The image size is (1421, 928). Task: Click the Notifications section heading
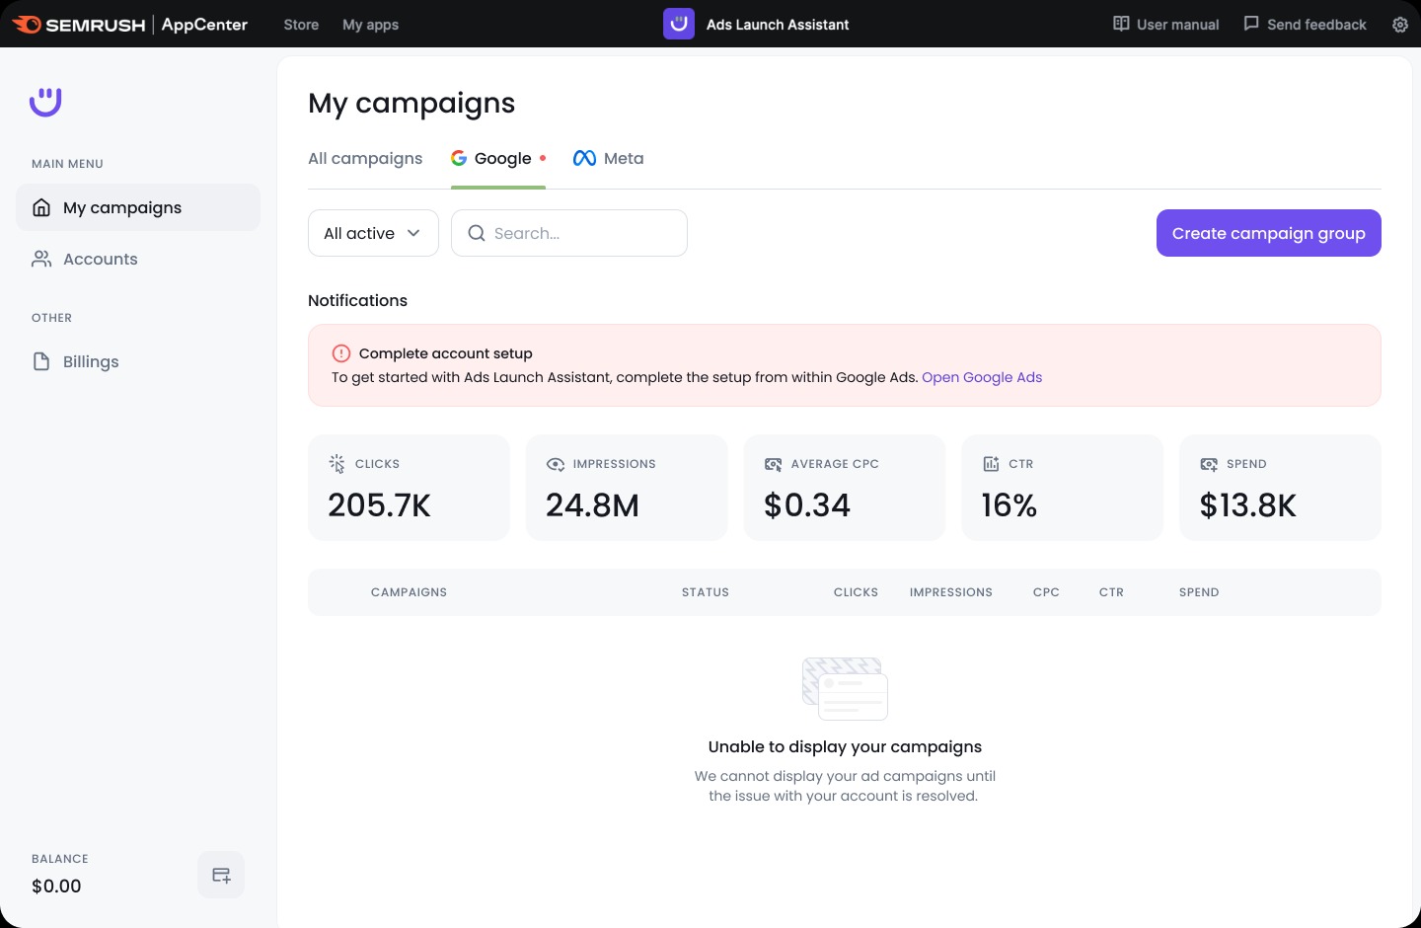(x=357, y=301)
